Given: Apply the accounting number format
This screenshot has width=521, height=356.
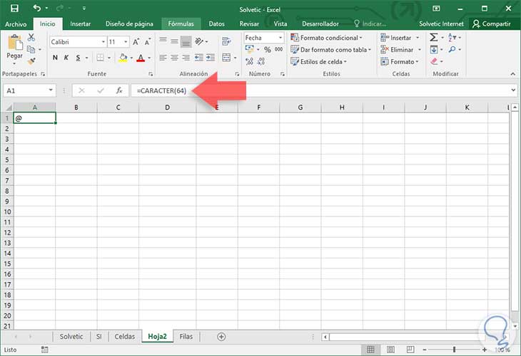Looking at the screenshot, I should pyautogui.click(x=250, y=49).
